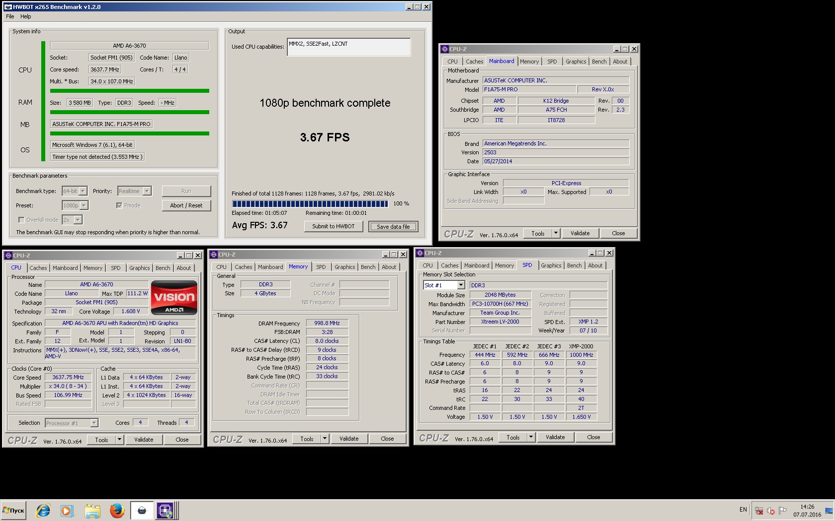835x521 pixels.
Task: Click the Avg FPS: 3.67 text
Action: pos(260,225)
